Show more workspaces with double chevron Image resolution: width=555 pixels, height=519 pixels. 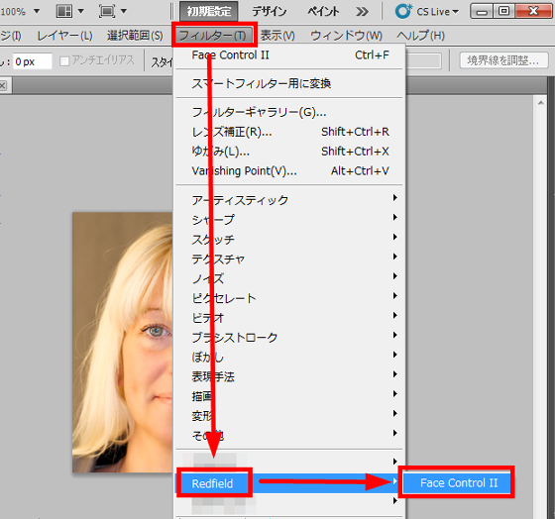(x=362, y=12)
